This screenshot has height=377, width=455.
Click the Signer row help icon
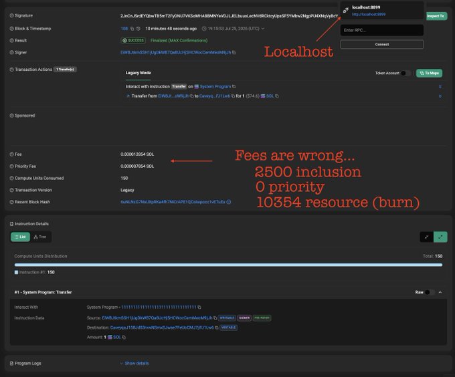coord(11,52)
